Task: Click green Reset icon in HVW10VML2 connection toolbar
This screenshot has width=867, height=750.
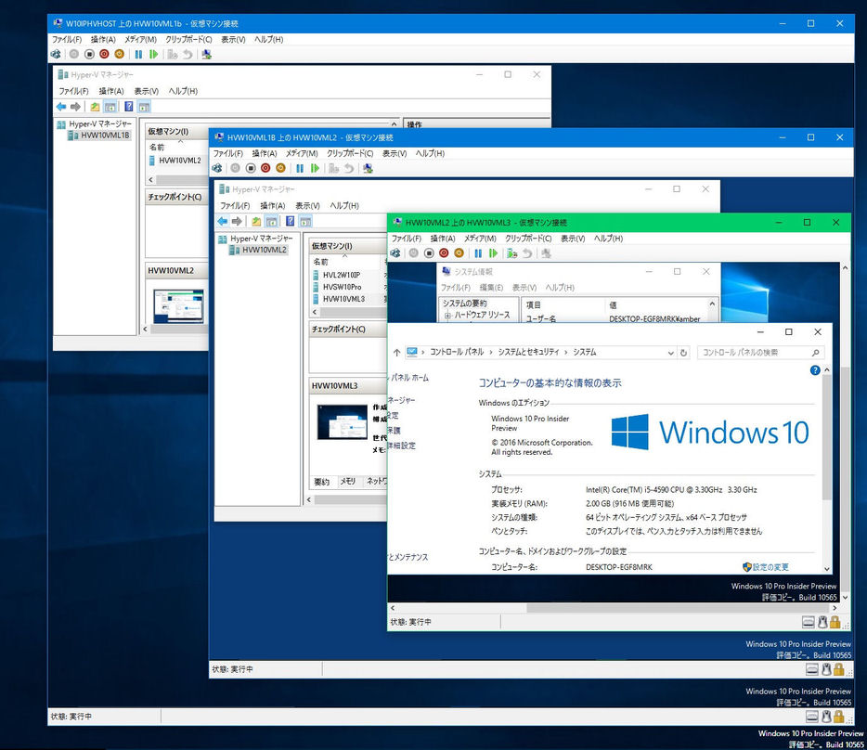Action: point(316,168)
